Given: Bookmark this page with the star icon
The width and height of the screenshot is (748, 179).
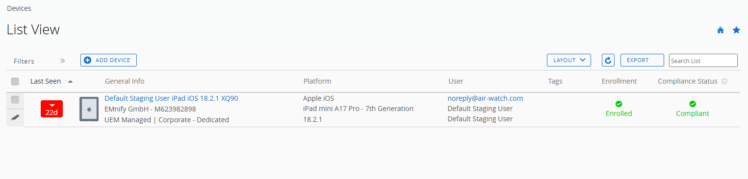Looking at the screenshot, I should coord(736,30).
